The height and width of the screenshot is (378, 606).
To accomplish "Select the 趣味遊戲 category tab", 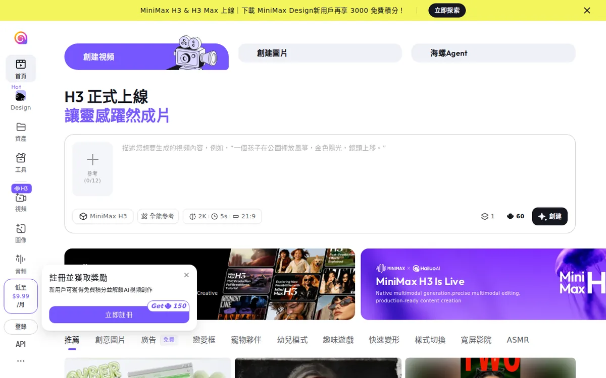I will click(338, 340).
